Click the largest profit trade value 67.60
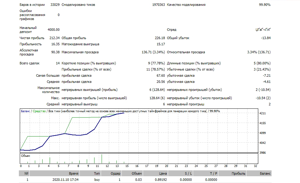The image size is (300, 183). tap(161, 75)
